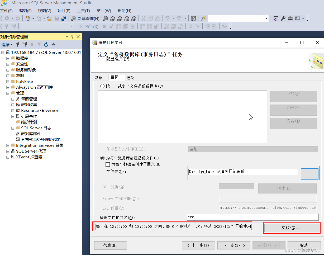This screenshot has height=255, width=324.
Task: Select the MDX query icon
Action: [113, 18]
